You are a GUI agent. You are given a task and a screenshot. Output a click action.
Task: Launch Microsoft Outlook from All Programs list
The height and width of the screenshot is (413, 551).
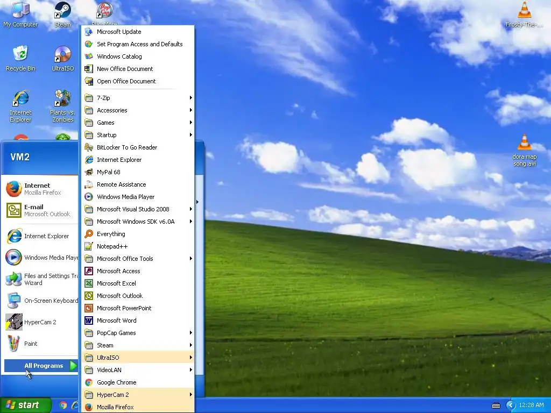[138, 296]
